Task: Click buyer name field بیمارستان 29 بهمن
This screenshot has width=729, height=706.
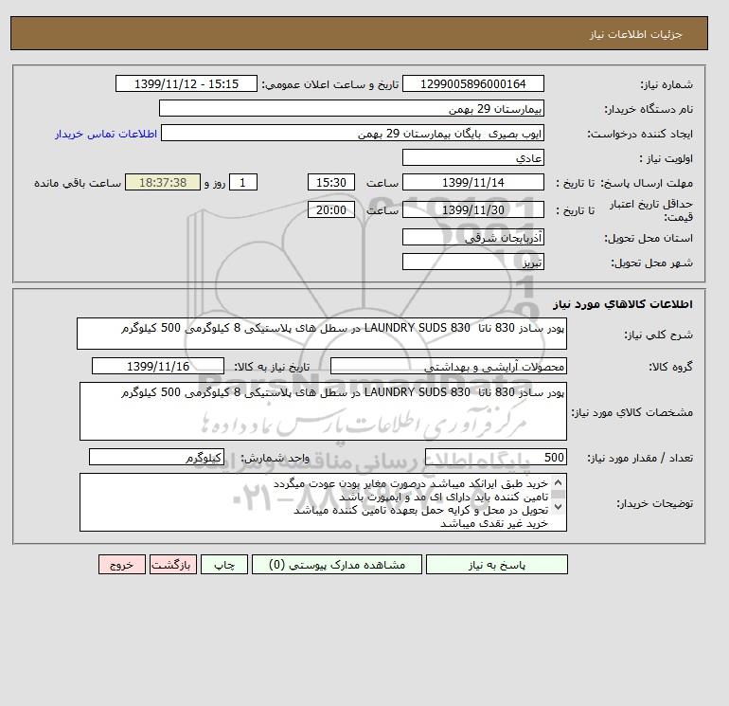Action: click(351, 108)
